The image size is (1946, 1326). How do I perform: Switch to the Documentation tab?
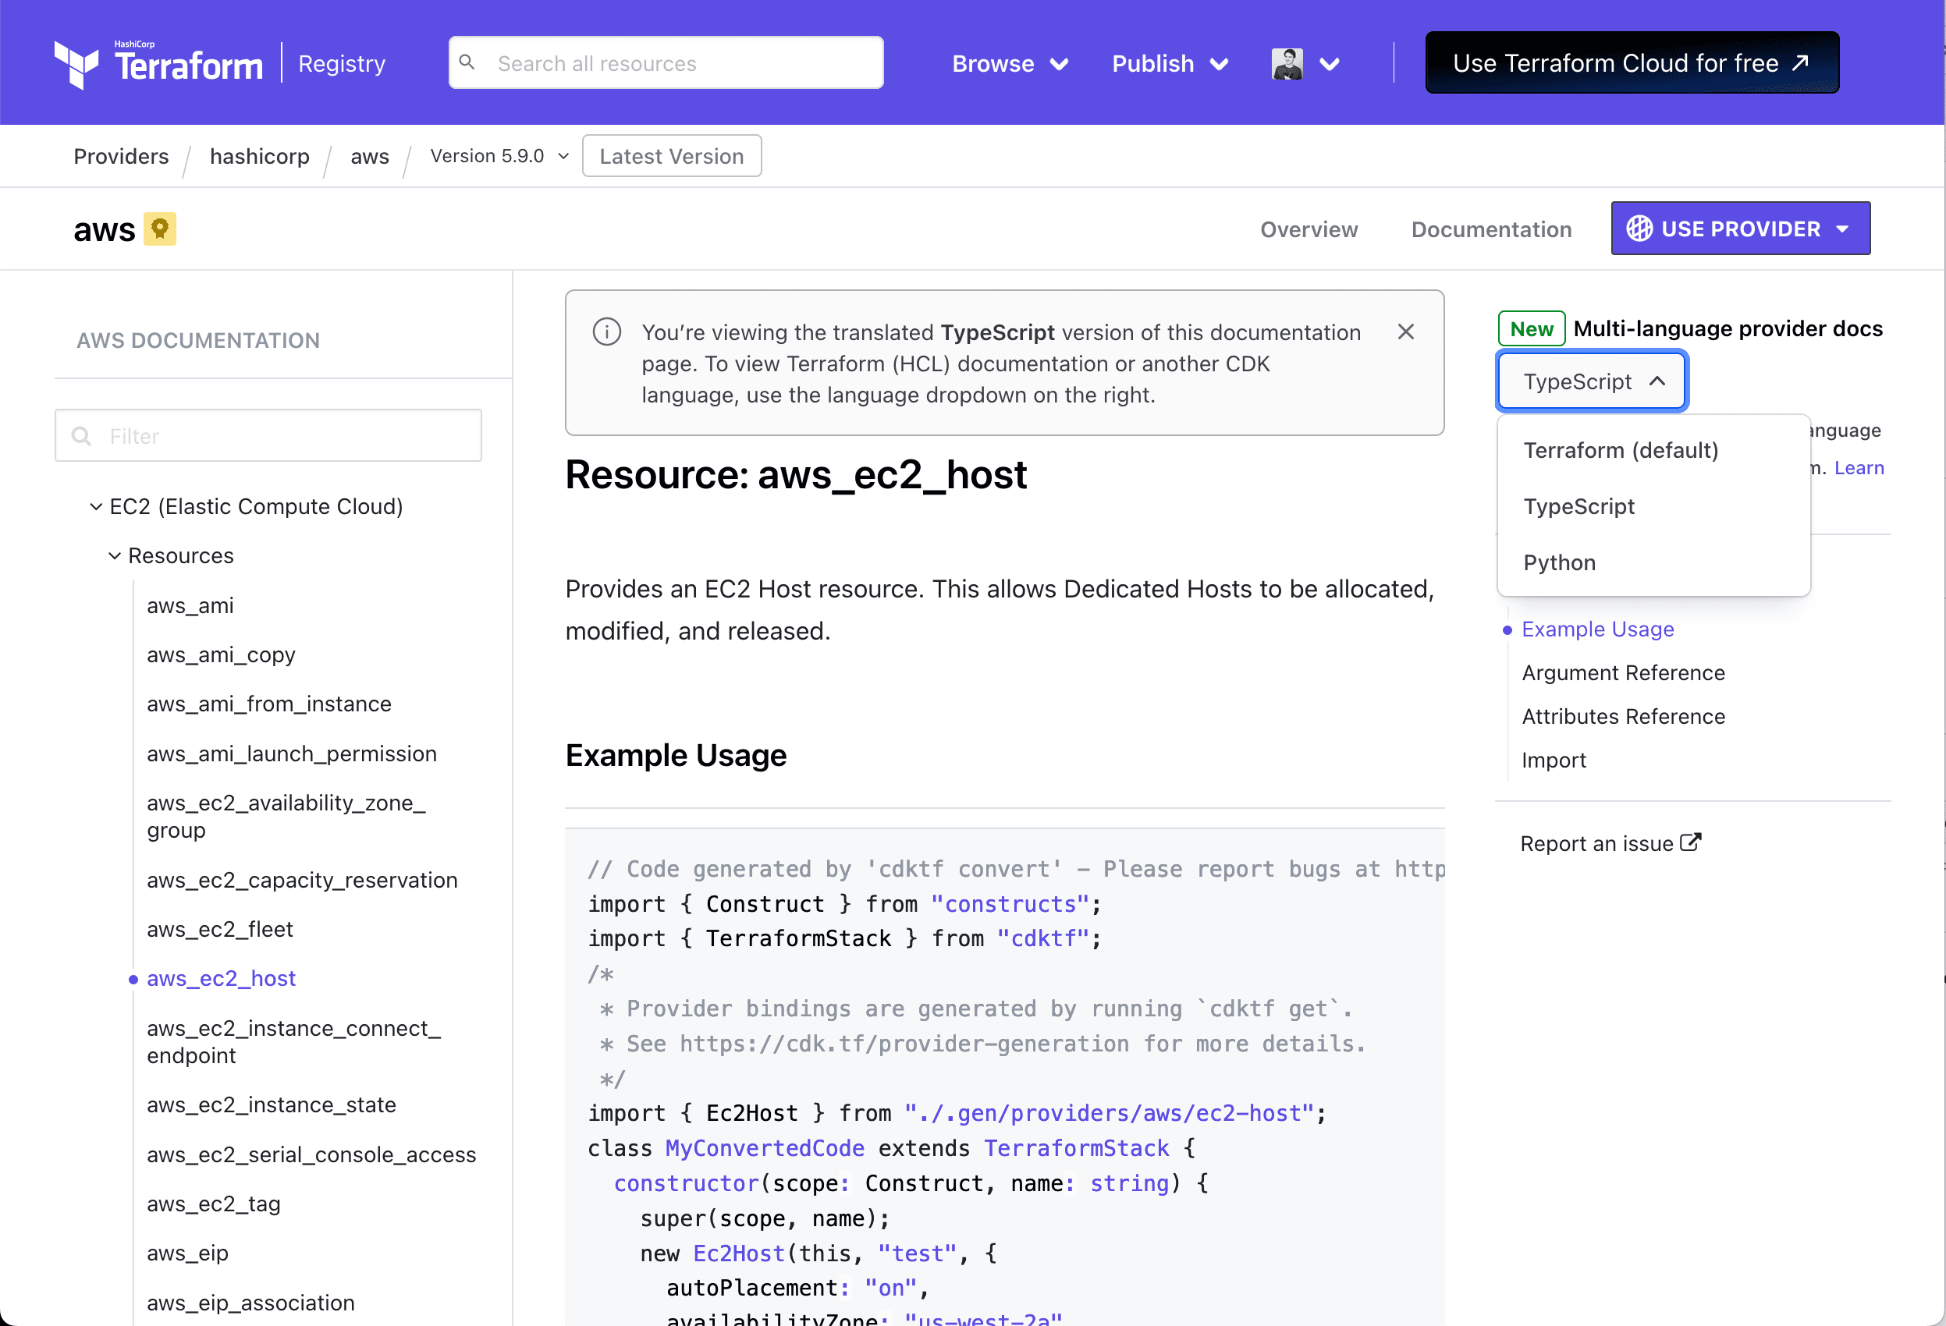pos(1491,229)
